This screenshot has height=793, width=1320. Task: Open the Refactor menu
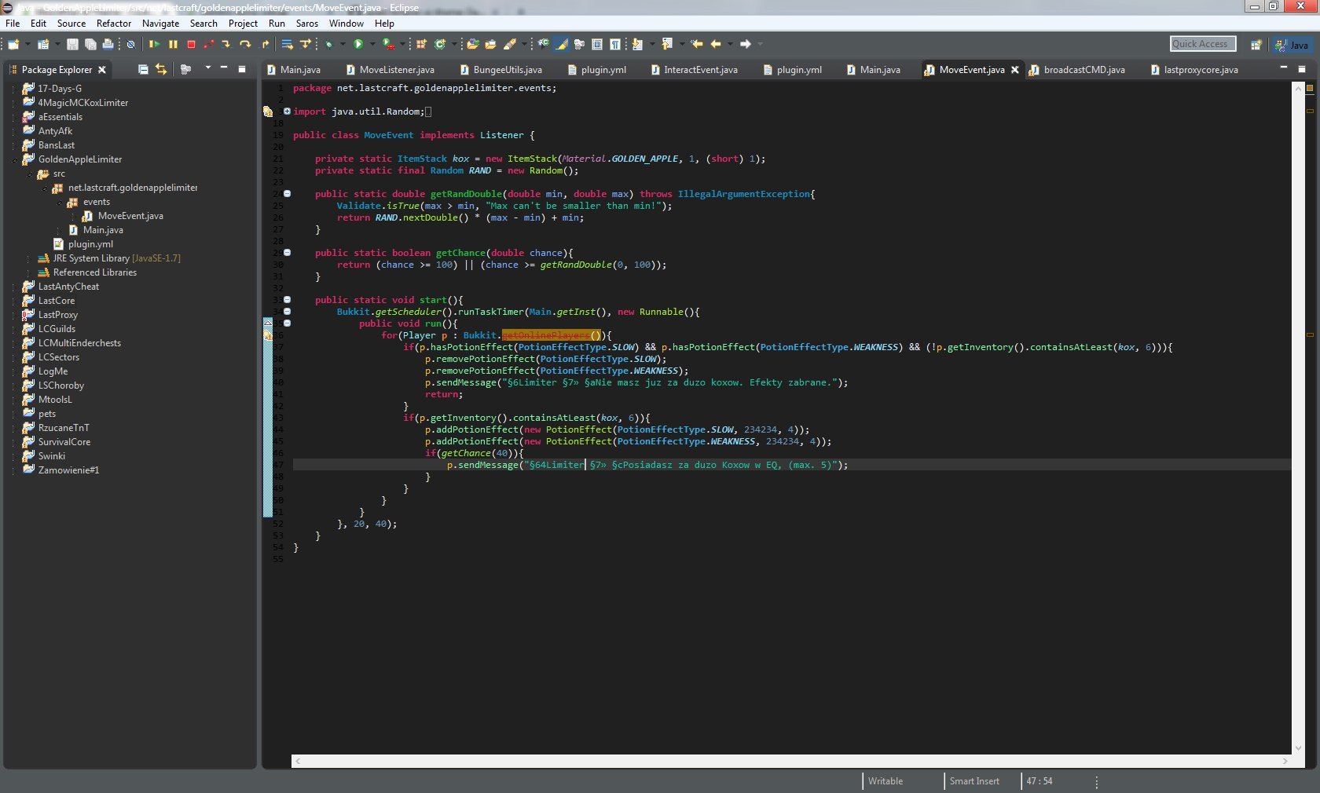pos(114,24)
